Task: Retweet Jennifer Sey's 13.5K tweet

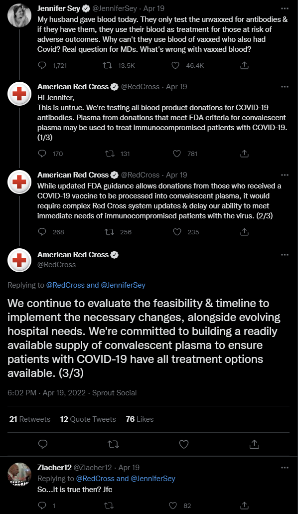Action: click(x=108, y=66)
